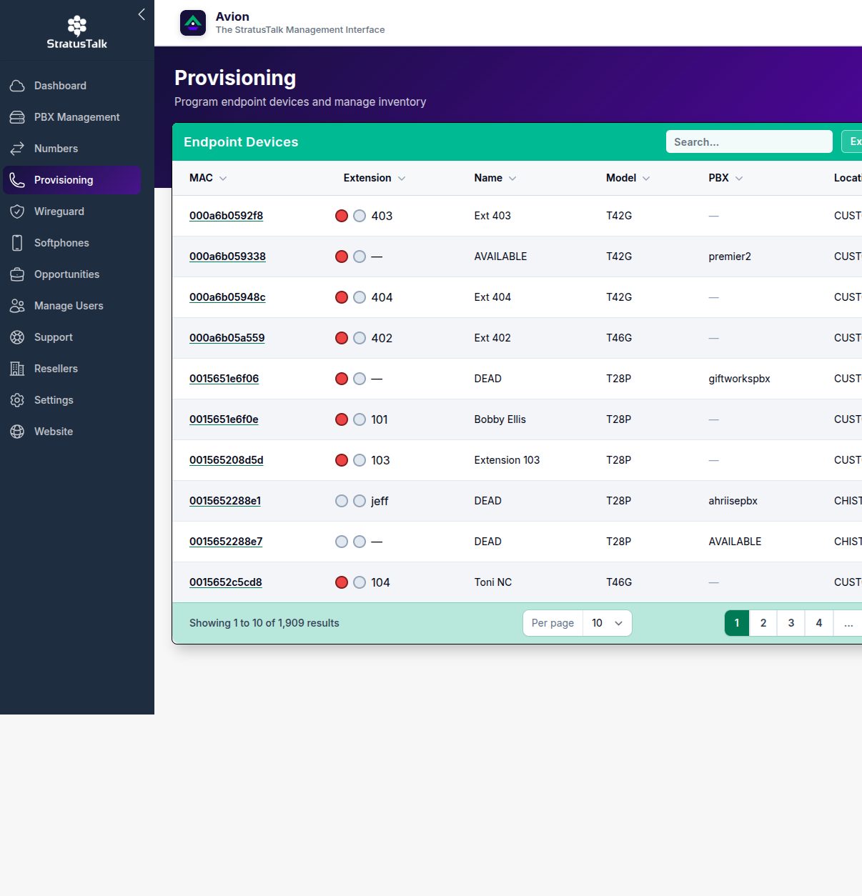
Task: Open the Per page 10 dropdown
Action: pyautogui.click(x=607, y=623)
